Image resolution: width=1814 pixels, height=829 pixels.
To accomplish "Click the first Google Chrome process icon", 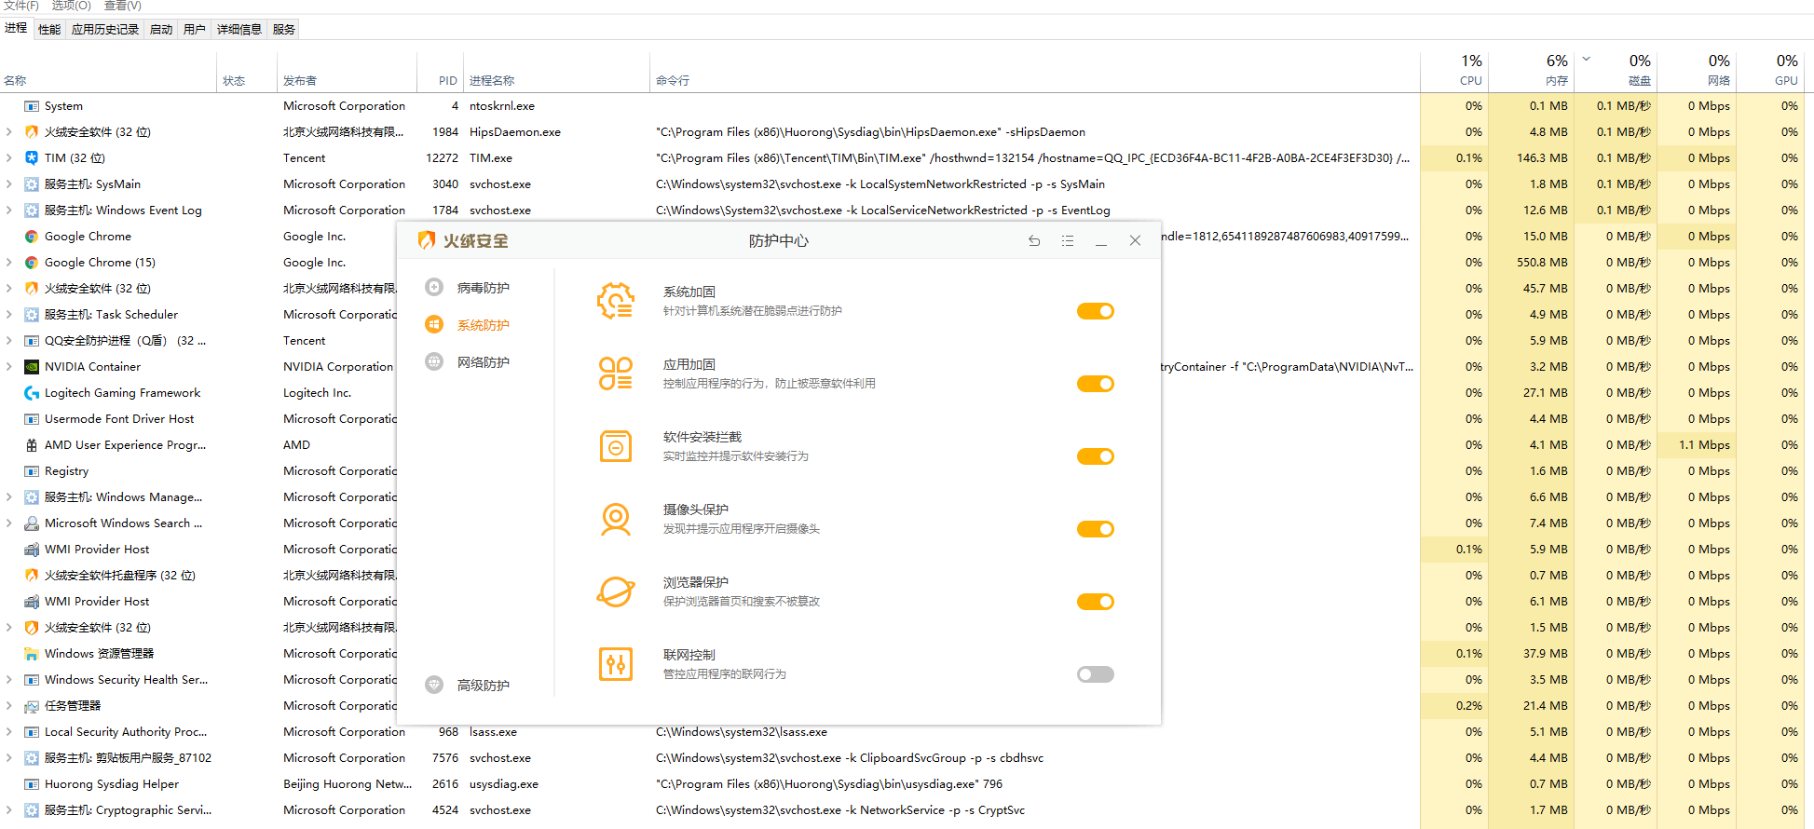I will point(32,236).
